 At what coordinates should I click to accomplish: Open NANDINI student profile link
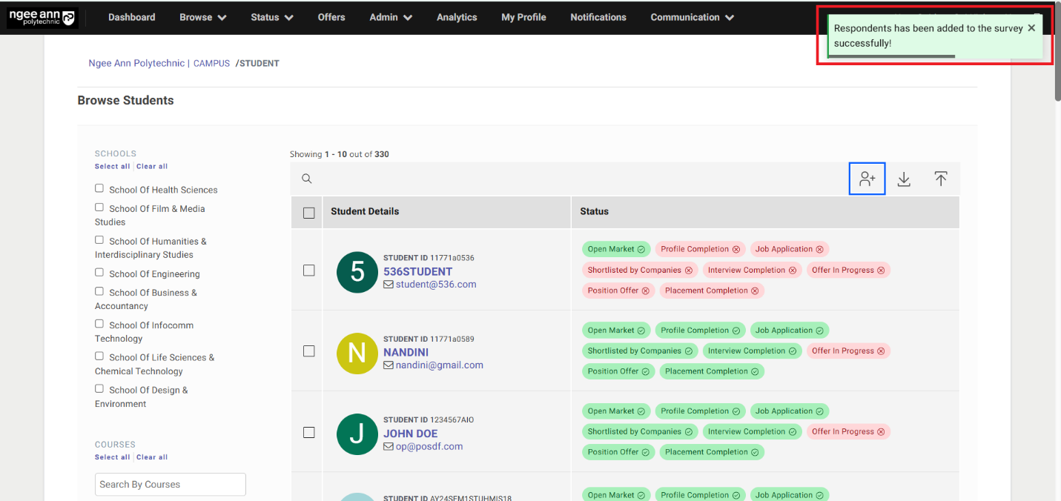point(406,352)
